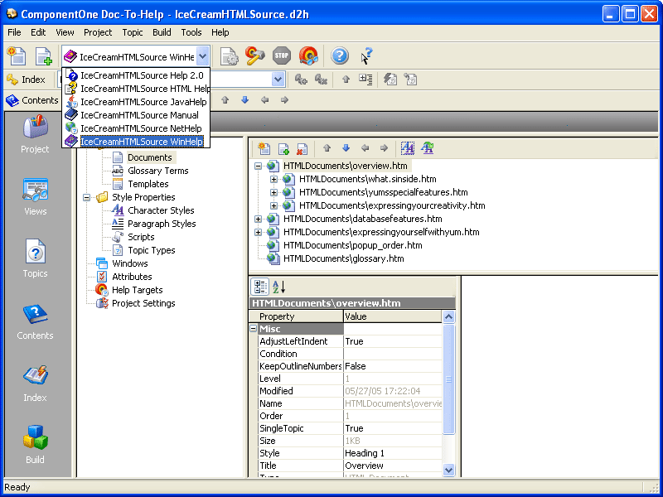Open the Build menu
The image size is (663, 497).
pos(162,32)
